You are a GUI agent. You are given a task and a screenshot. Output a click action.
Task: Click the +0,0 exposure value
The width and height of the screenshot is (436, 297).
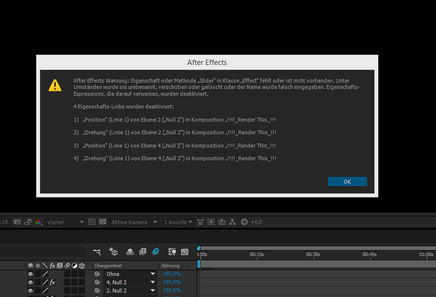257,222
